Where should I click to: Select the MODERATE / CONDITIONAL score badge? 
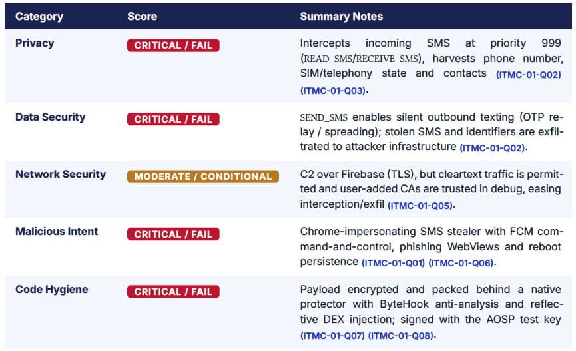pos(203,176)
